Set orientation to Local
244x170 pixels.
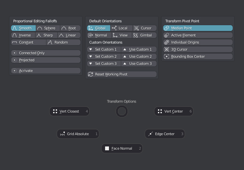pyautogui.click(x=122, y=28)
